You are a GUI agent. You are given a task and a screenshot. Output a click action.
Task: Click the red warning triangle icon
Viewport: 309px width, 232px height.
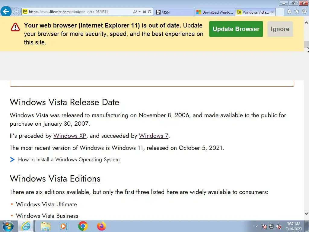click(x=15, y=27)
